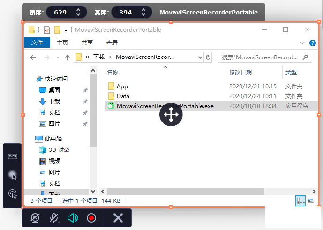Open address bar history dropdown
This screenshot has height=230, width=323.
(x=200, y=57)
